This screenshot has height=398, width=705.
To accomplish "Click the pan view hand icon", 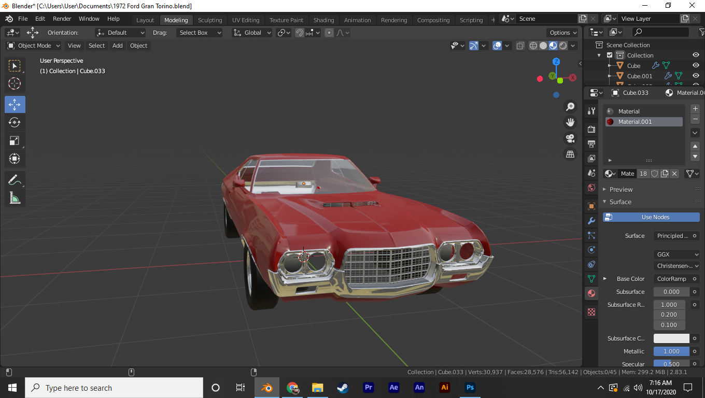I will pyautogui.click(x=570, y=122).
